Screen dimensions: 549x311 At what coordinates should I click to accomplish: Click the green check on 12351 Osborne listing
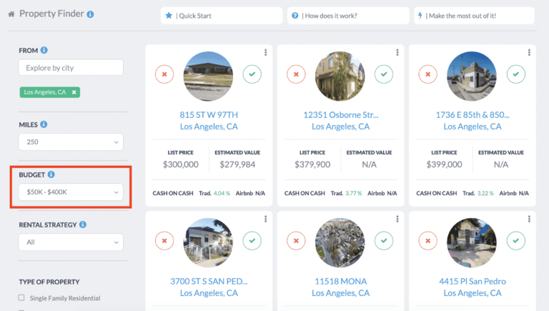pos(384,74)
